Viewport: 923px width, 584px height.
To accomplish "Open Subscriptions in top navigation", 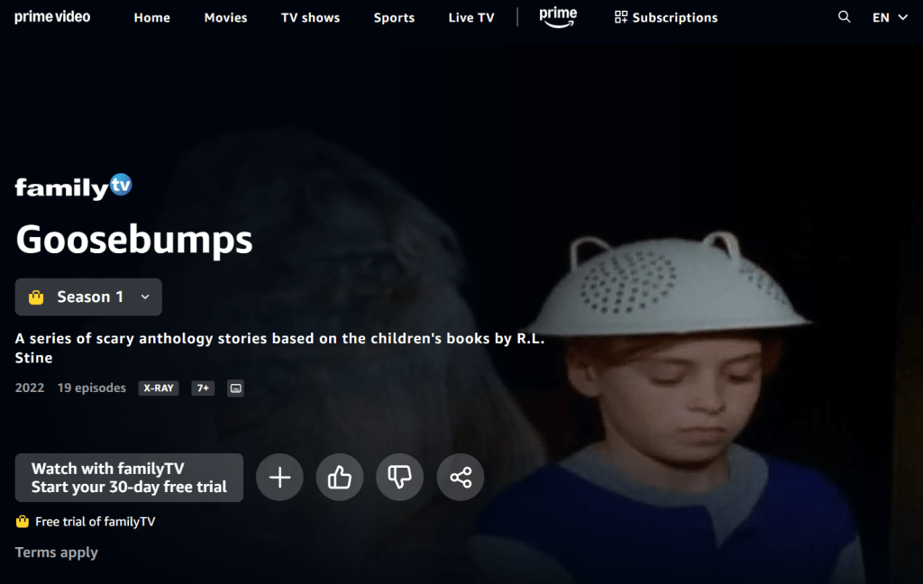I will 666,18.
